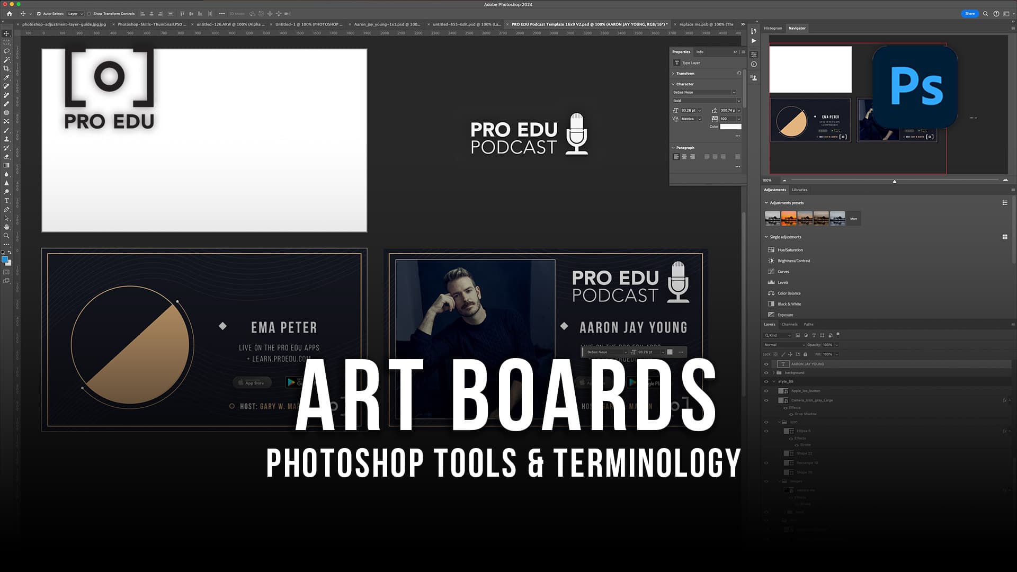Screen dimensions: 1017x572
Task: Open the Black & White adjustment
Action: [789, 303]
